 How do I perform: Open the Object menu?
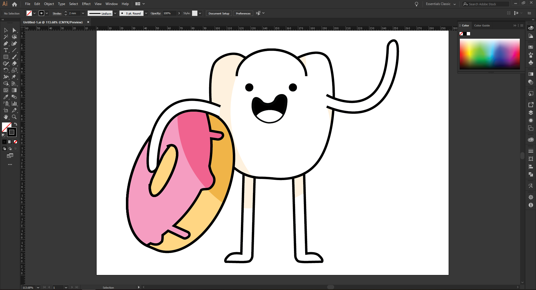(49, 4)
